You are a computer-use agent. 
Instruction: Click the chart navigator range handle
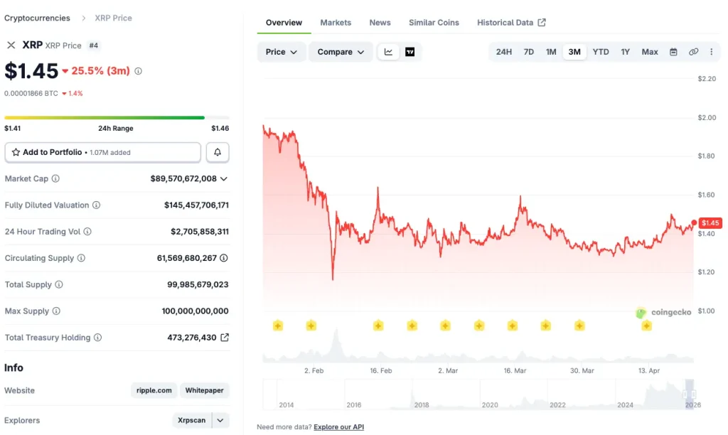click(689, 394)
